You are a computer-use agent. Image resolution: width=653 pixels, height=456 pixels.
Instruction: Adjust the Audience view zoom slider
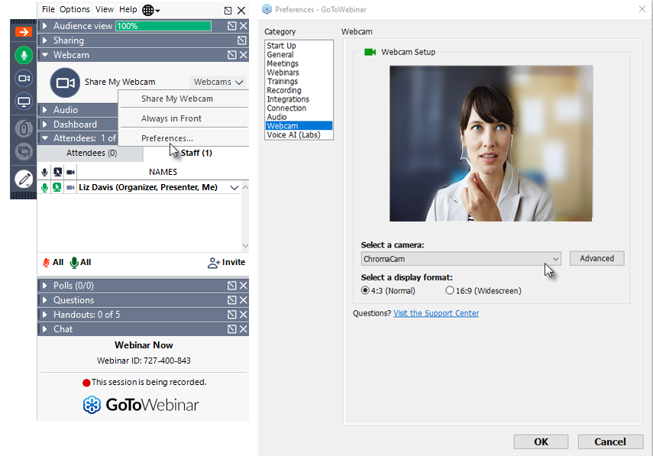click(x=163, y=25)
